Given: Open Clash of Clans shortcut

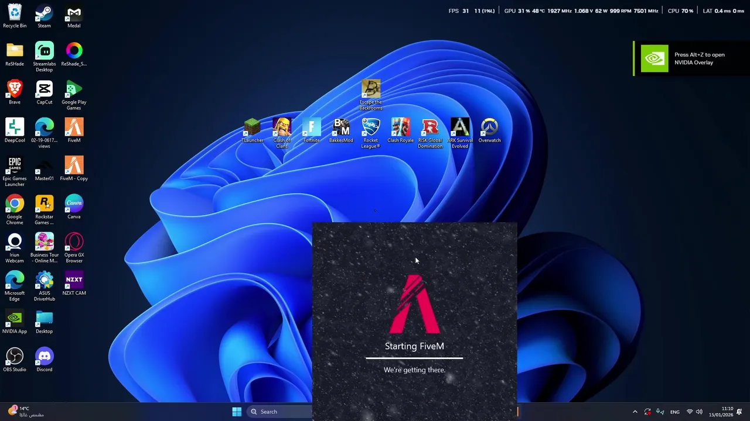Looking at the screenshot, I should 282,133.
